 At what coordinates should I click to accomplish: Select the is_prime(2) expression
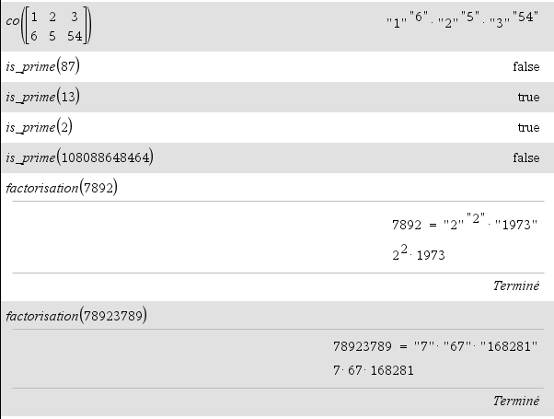pyautogui.click(x=40, y=127)
